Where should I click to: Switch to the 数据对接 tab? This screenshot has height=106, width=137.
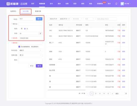pos(38,11)
